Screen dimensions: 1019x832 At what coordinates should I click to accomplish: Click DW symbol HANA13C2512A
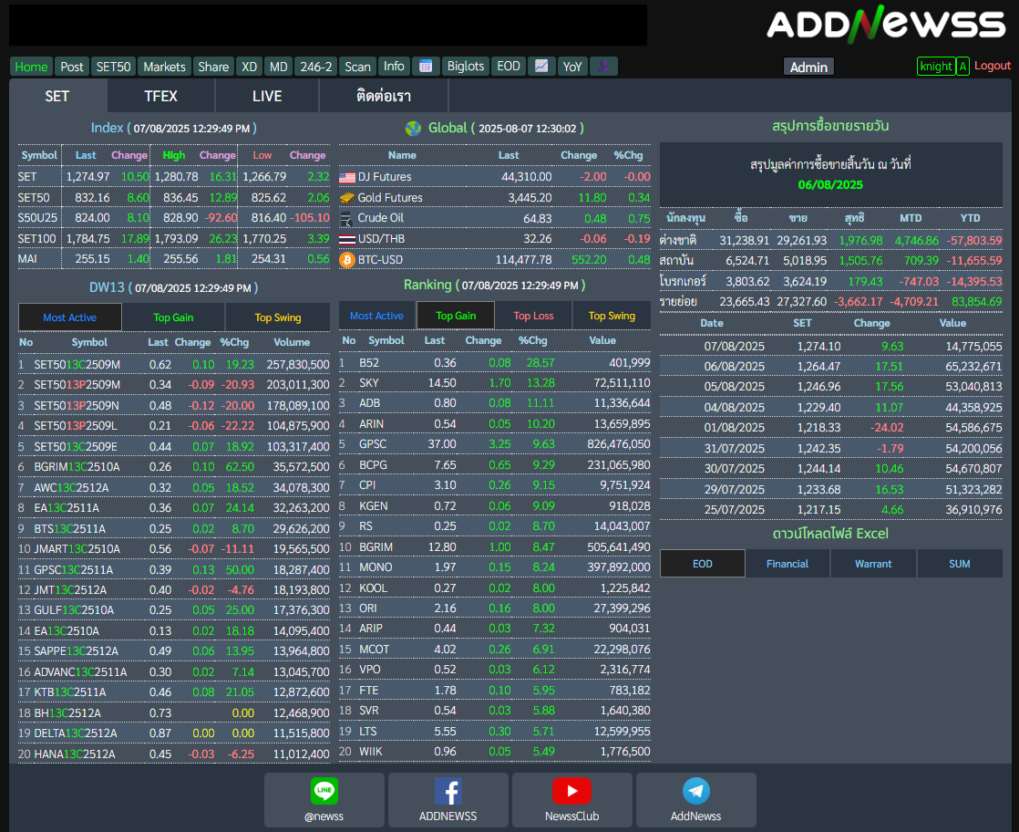(75, 754)
